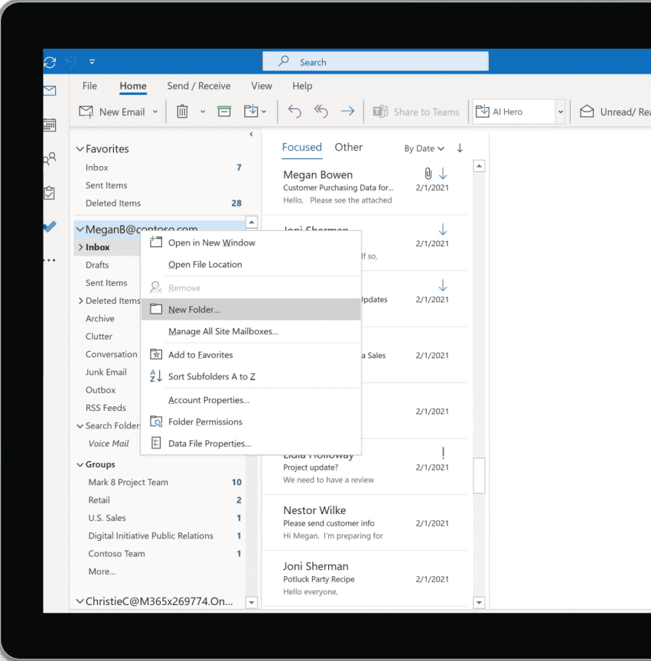Viewport: 651px width, 661px height.
Task: Click the Delete trash can icon
Action: click(x=182, y=111)
